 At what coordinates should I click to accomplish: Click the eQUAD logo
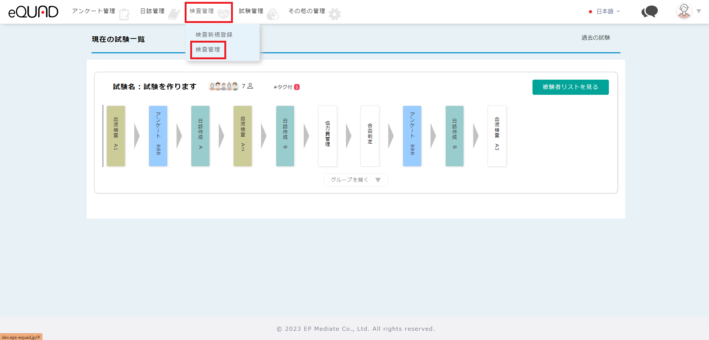pos(33,12)
